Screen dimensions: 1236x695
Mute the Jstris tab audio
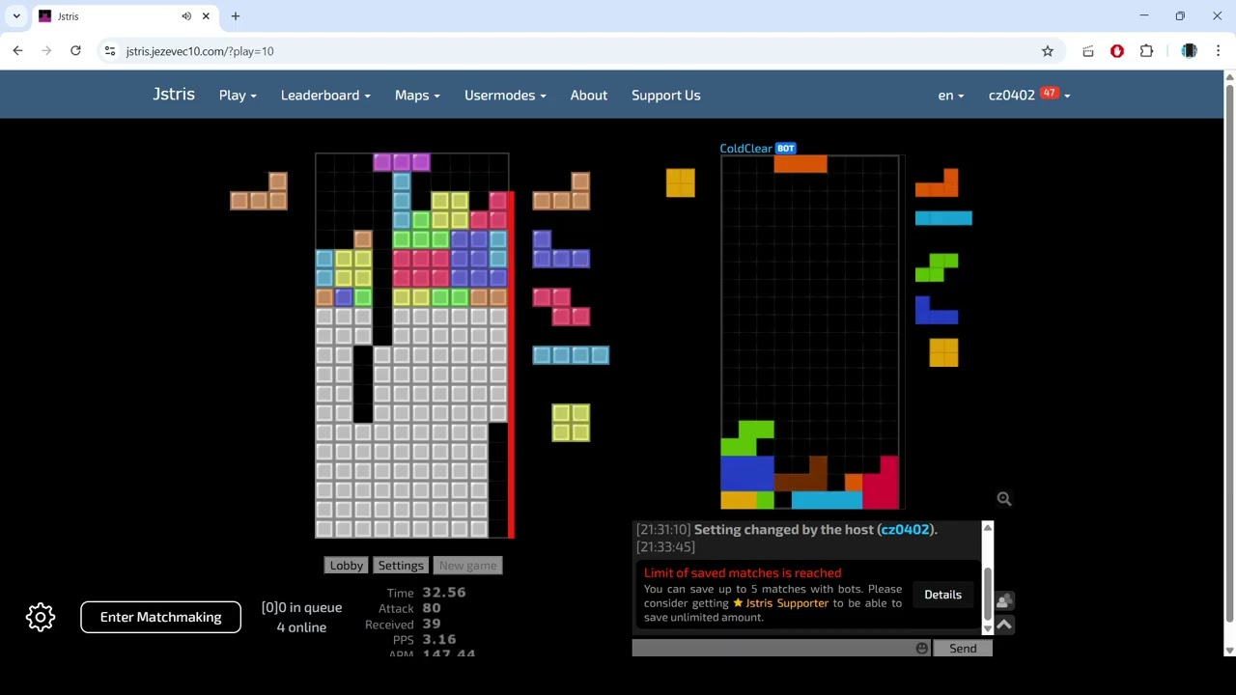pyautogui.click(x=186, y=16)
